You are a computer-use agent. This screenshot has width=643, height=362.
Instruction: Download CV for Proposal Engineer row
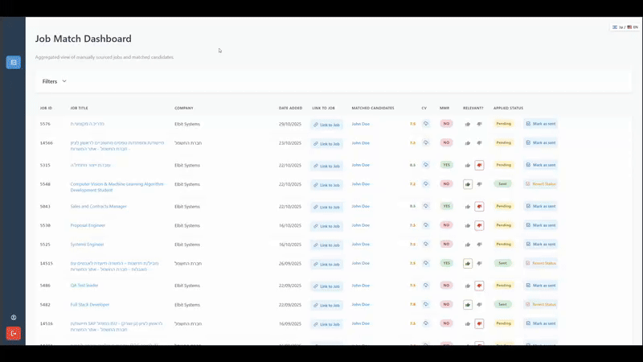pyautogui.click(x=425, y=225)
